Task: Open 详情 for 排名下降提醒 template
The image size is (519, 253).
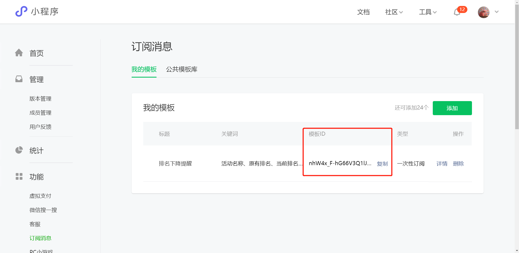Action: (442, 164)
